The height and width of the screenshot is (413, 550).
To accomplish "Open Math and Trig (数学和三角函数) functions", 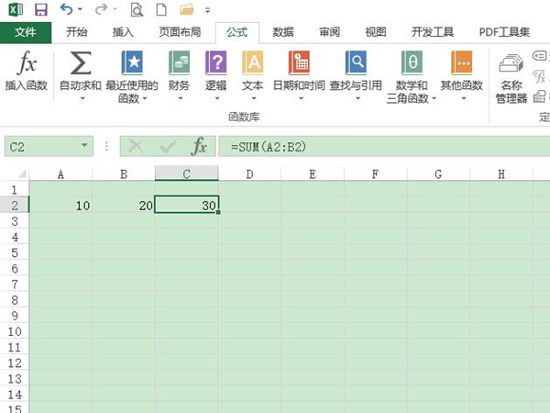I will pyautogui.click(x=411, y=64).
